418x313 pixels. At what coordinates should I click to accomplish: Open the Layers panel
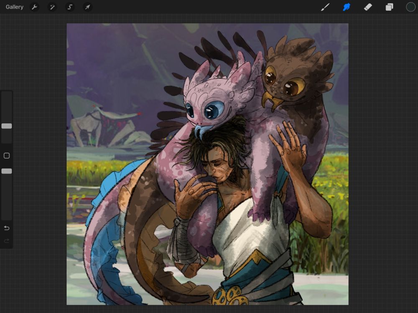pos(389,7)
